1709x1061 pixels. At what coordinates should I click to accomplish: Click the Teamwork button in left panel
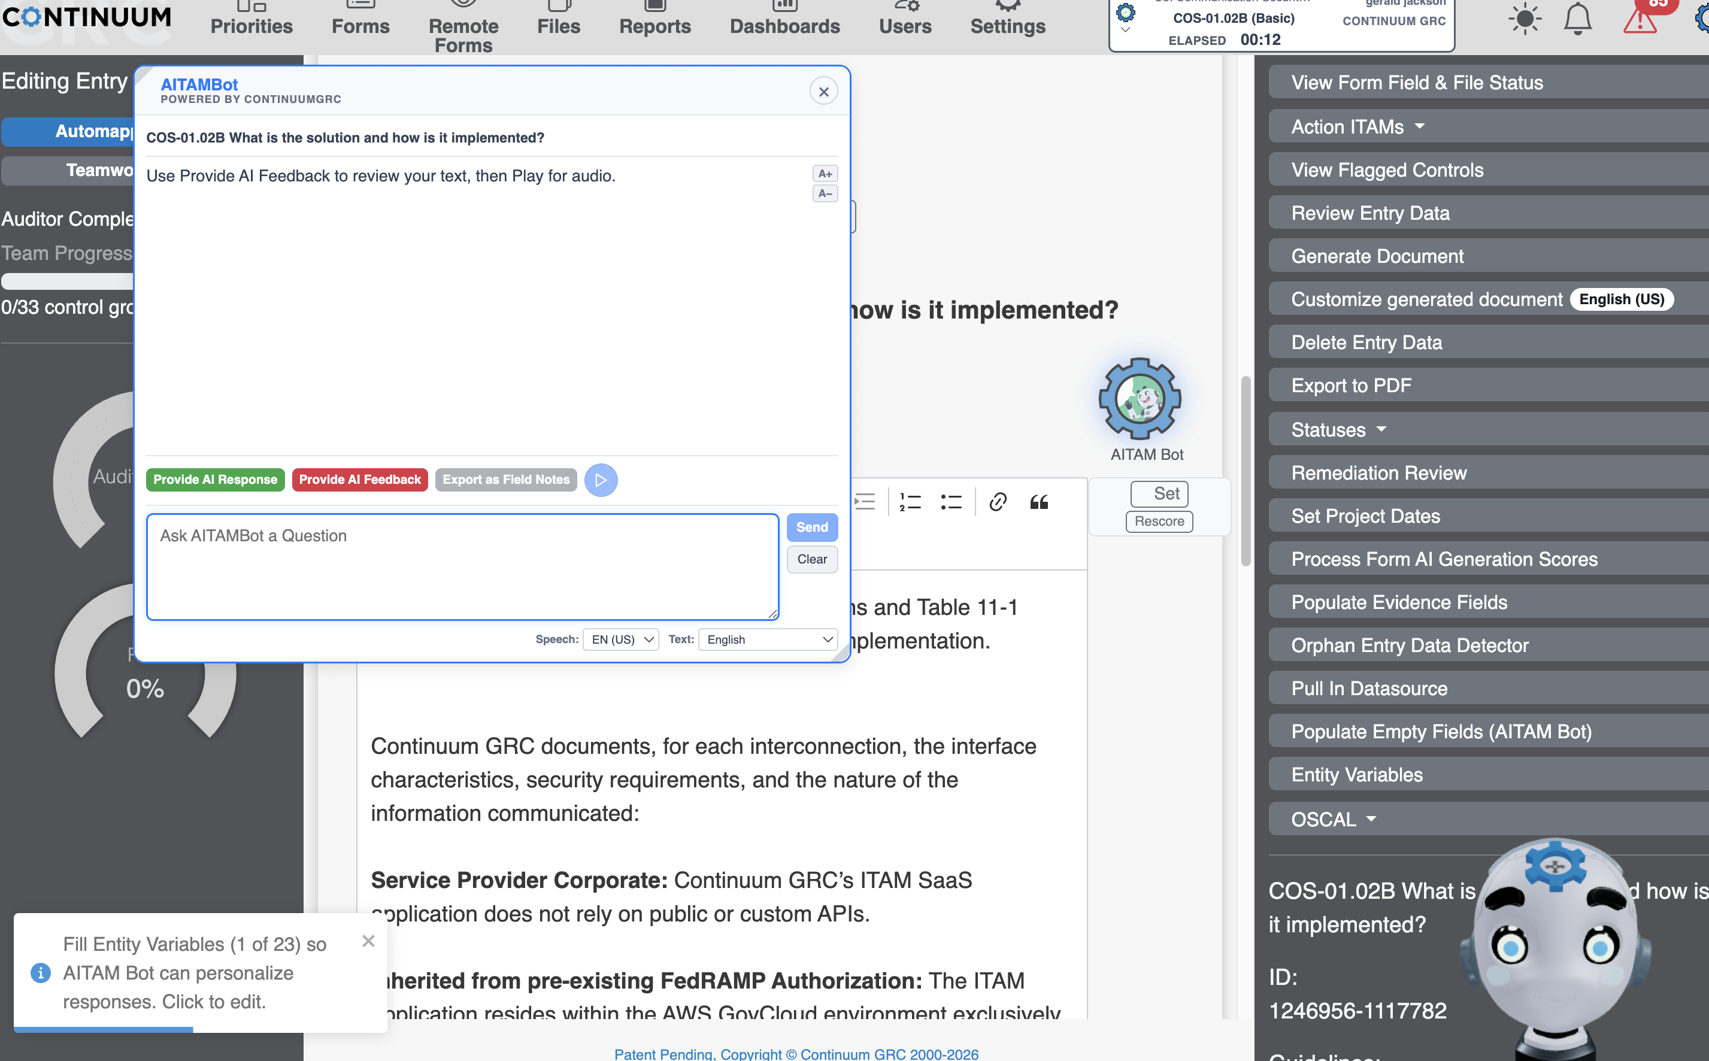click(x=68, y=171)
